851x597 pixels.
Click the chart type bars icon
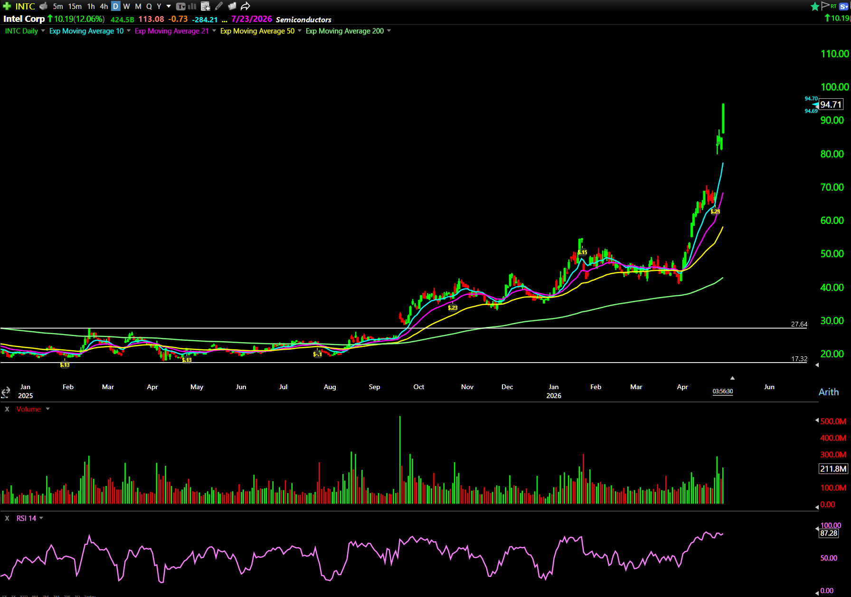pyautogui.click(x=192, y=6)
